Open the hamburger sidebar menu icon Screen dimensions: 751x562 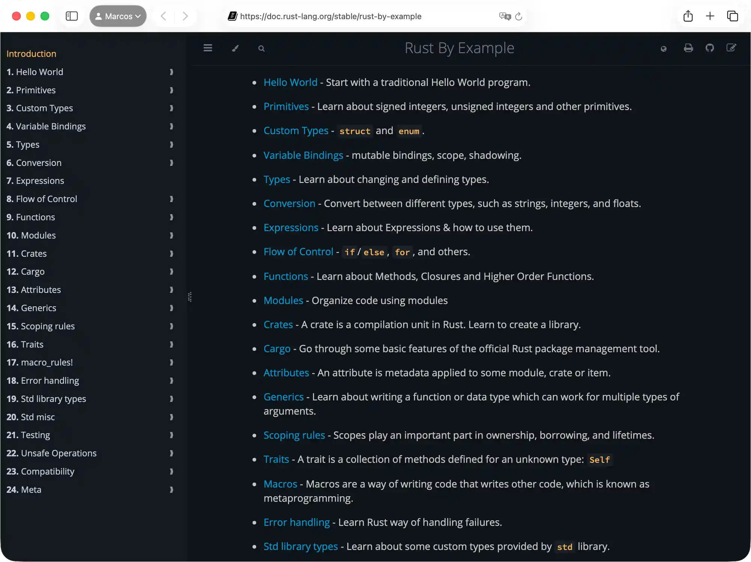[x=208, y=48]
